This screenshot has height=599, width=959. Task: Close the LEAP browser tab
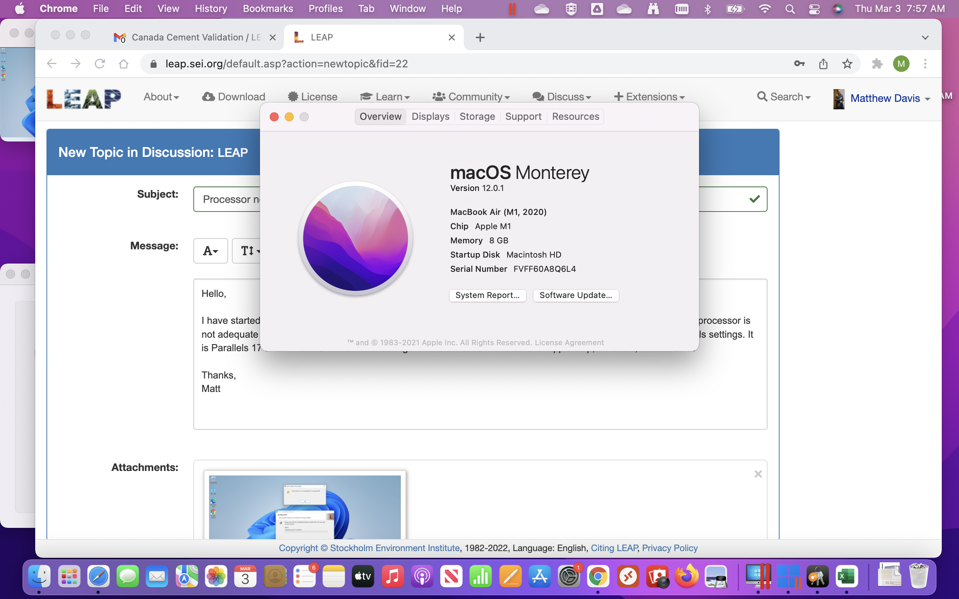tap(451, 38)
